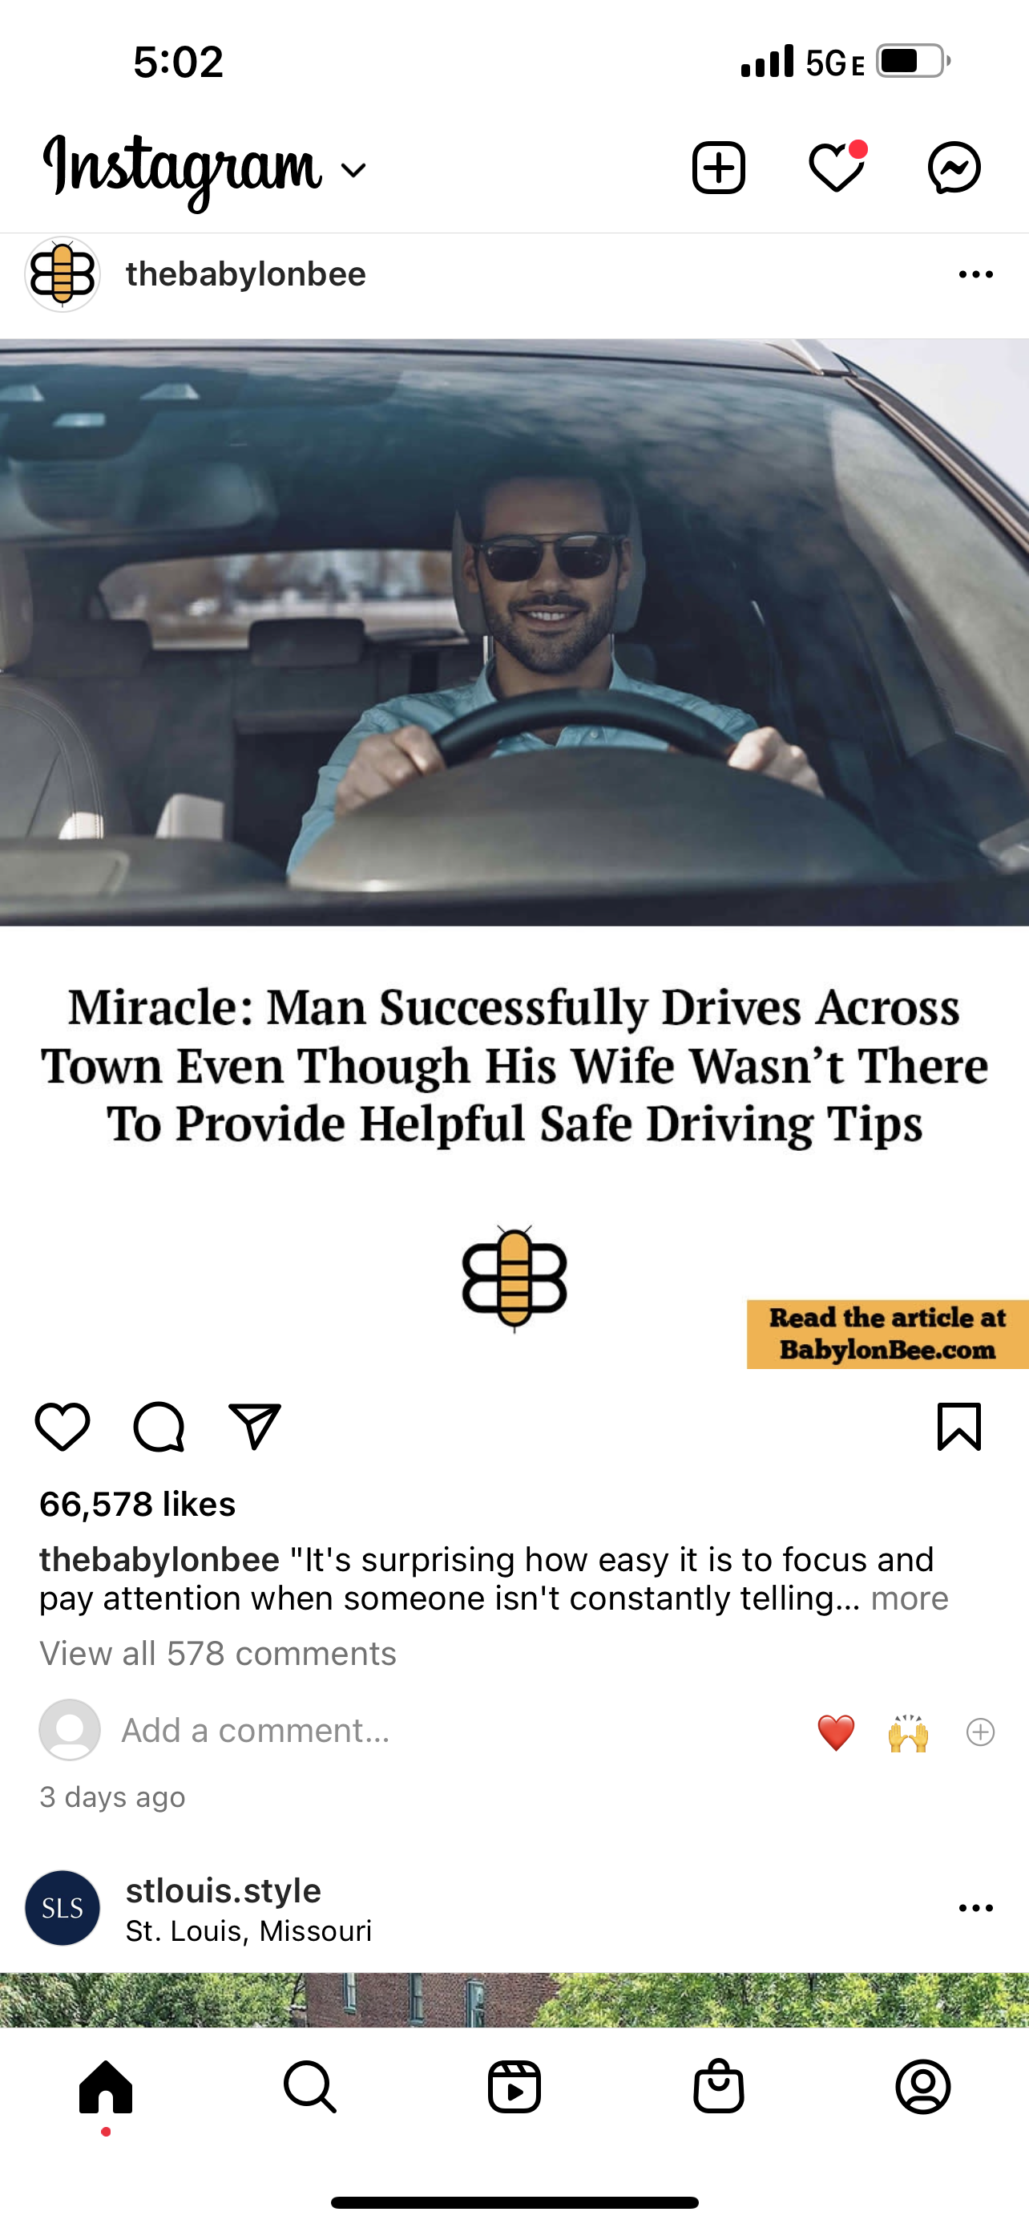
Task: Tap the Add a comment field
Action: click(256, 1731)
